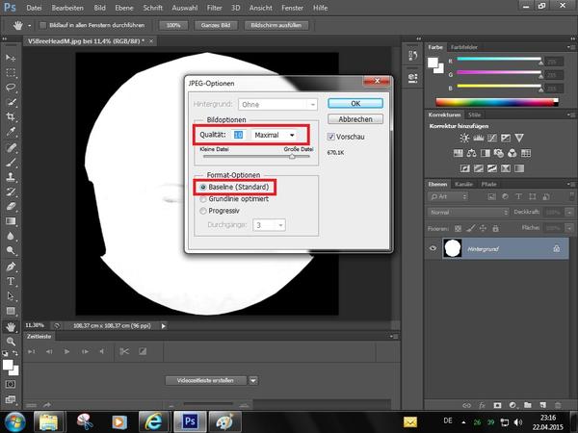Select the Dodge tool
Image resolution: width=578 pixels, height=433 pixels.
(11, 251)
